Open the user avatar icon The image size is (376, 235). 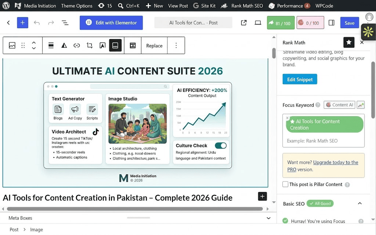point(369,17)
